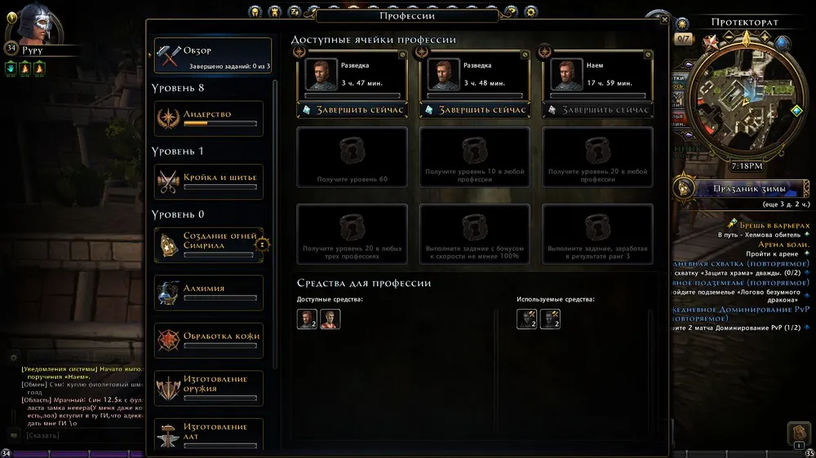Click the minimap zoom-out minus button
The height and width of the screenshot is (458, 816).
[729, 37]
